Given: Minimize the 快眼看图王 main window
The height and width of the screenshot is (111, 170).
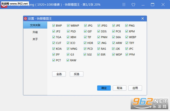Looking at the screenshot, I should click(x=143, y=5).
